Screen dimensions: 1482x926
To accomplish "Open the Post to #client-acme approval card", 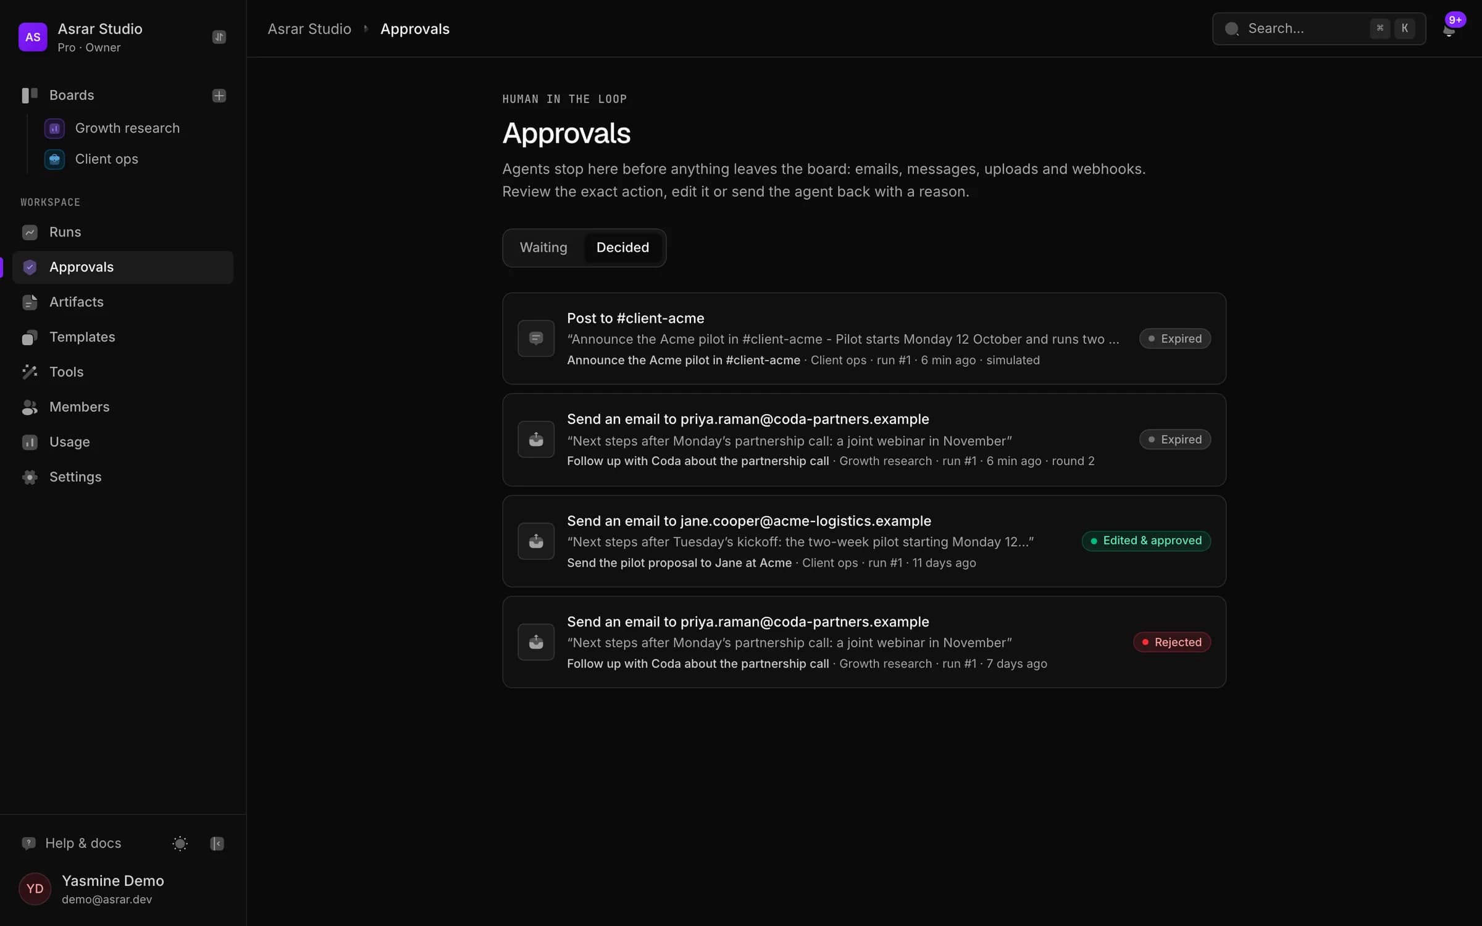I will (x=864, y=338).
